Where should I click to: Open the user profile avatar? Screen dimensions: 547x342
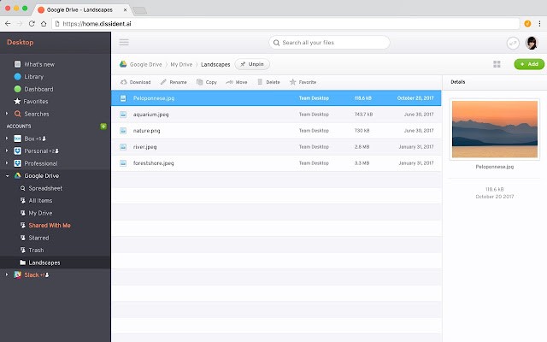pyautogui.click(x=531, y=43)
